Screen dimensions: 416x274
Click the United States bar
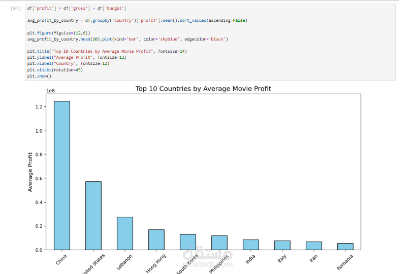(93, 216)
